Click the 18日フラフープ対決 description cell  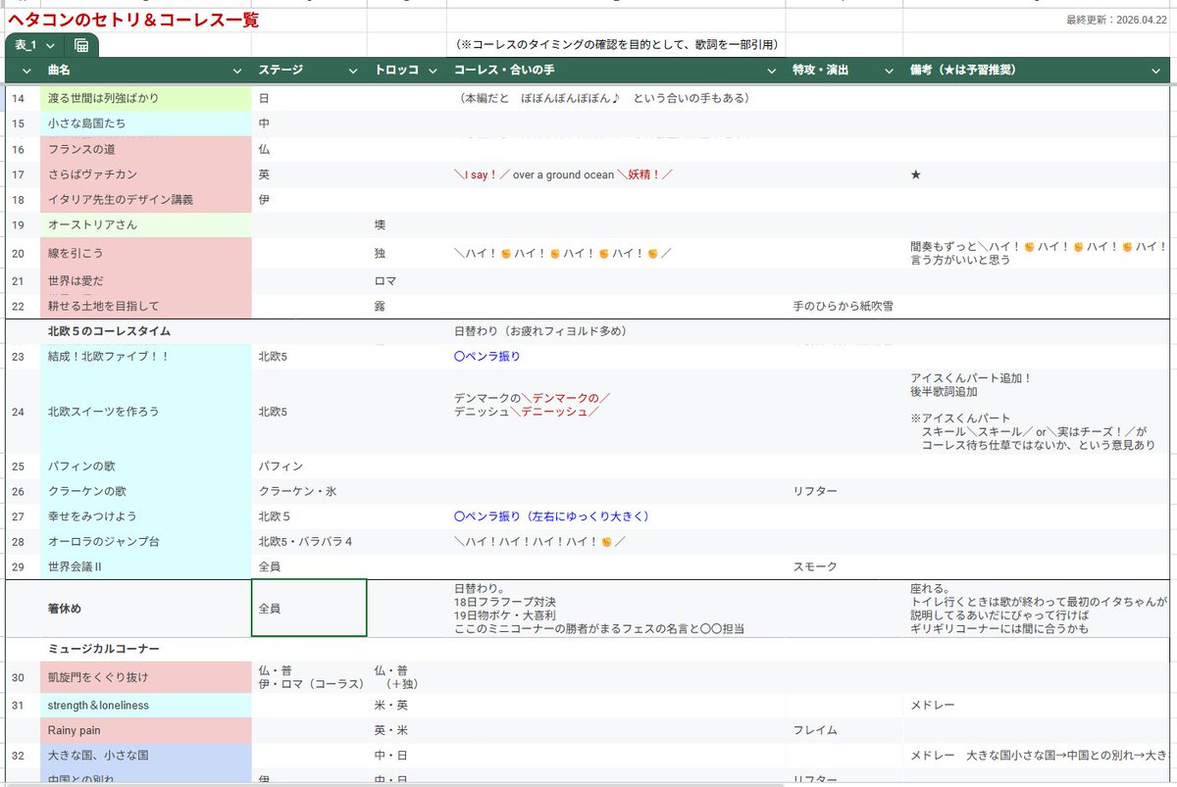(616, 609)
